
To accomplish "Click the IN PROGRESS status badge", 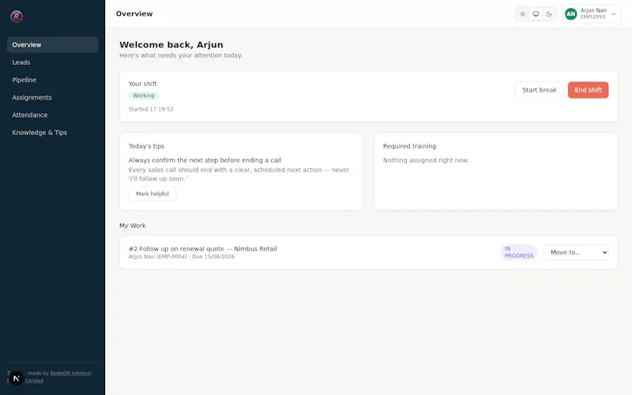I will pyautogui.click(x=519, y=252).
